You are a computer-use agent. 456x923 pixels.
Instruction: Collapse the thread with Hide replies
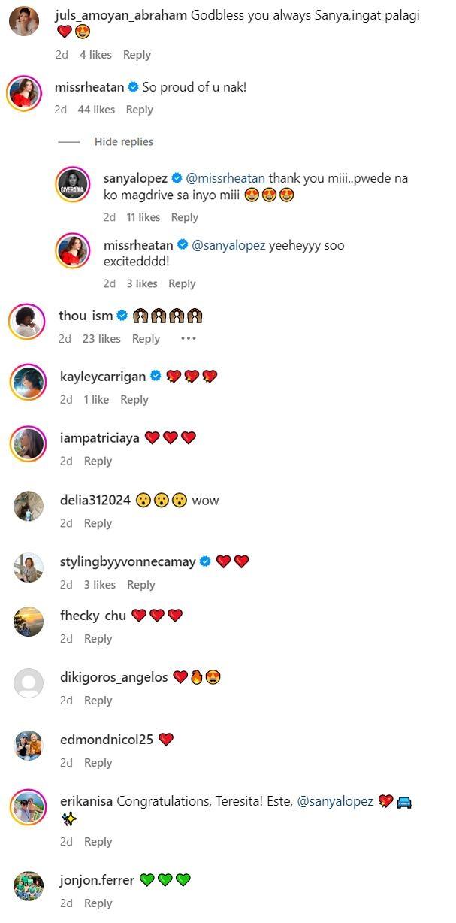pyautogui.click(x=123, y=142)
